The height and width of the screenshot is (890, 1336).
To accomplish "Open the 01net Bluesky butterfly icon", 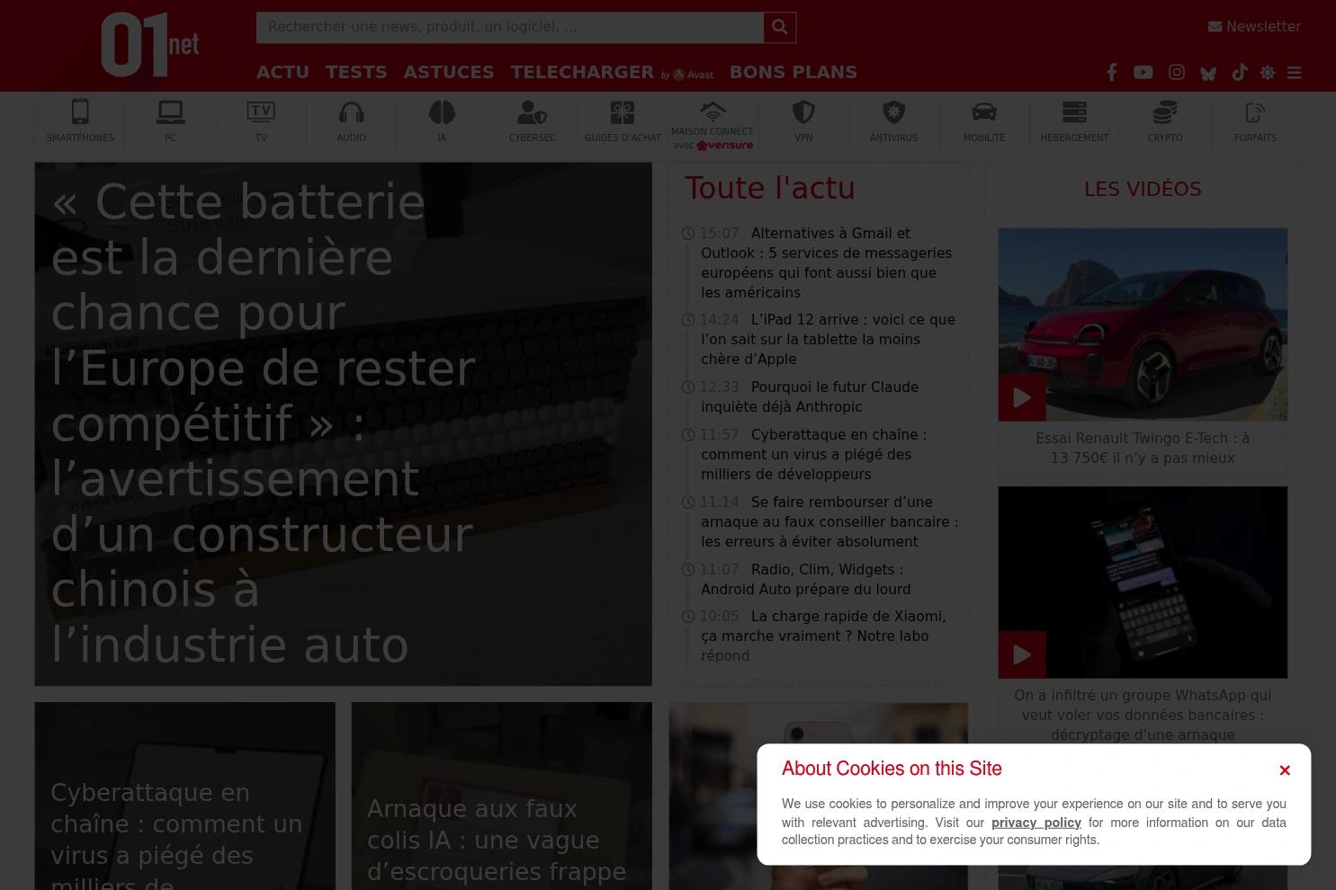I will 1208,73.
